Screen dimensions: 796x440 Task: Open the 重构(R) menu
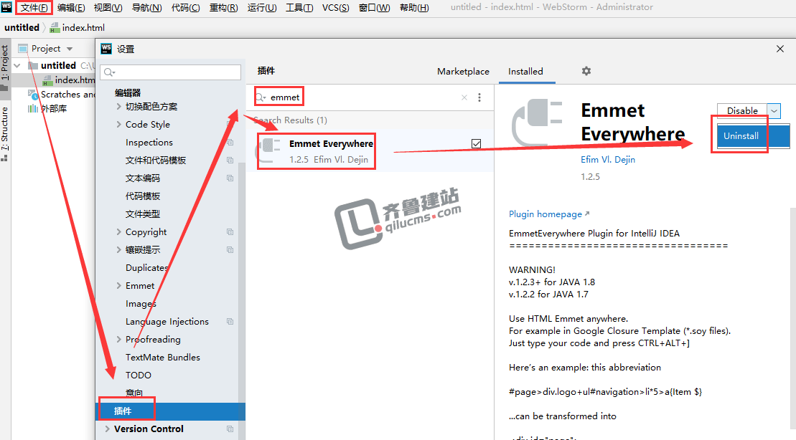click(x=223, y=8)
